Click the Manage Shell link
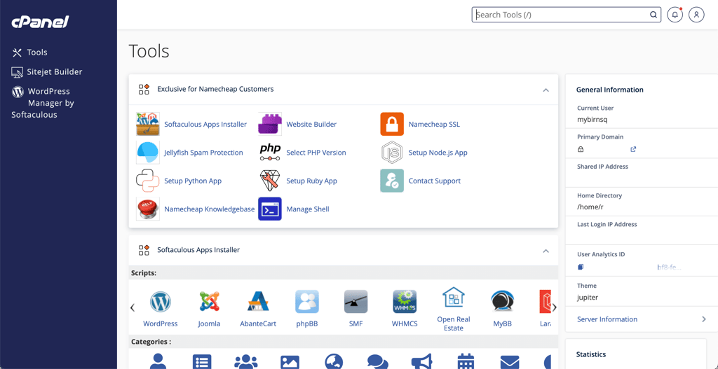 pos(308,209)
